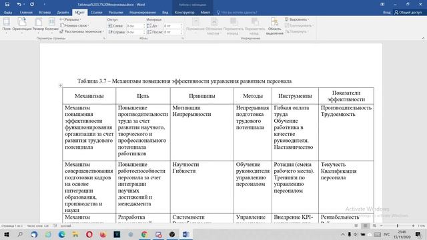This screenshot has width=427, height=240.
Task: Switch to web layout view icon
Action: 374,226
